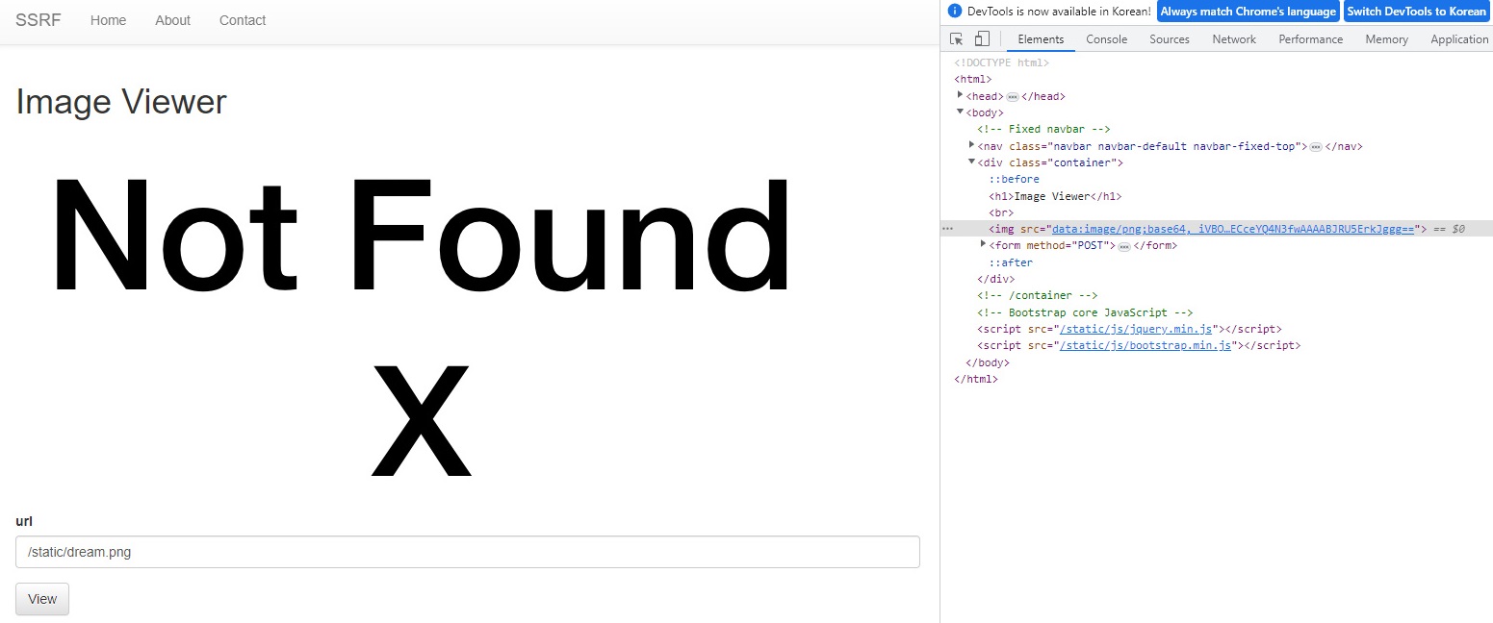Select the opening html tag line
The height and width of the screenshot is (623, 1493).
(x=972, y=79)
